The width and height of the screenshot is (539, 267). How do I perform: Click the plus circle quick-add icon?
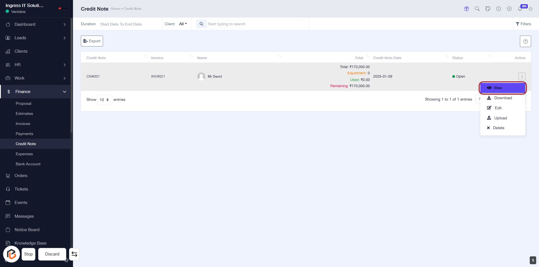pos(509,9)
